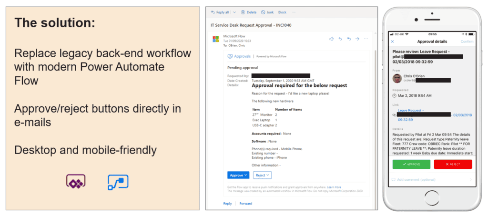The image size is (488, 217).
Task: Click the "Exec Laptop" table row
Action: click(x=264, y=120)
